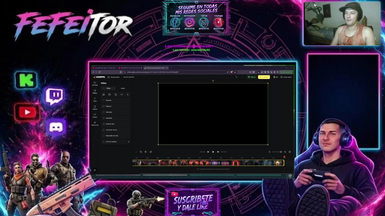The height and width of the screenshot is (216, 385).
Task: Click the browser address bar URL
Action: pyautogui.click(x=152, y=72)
